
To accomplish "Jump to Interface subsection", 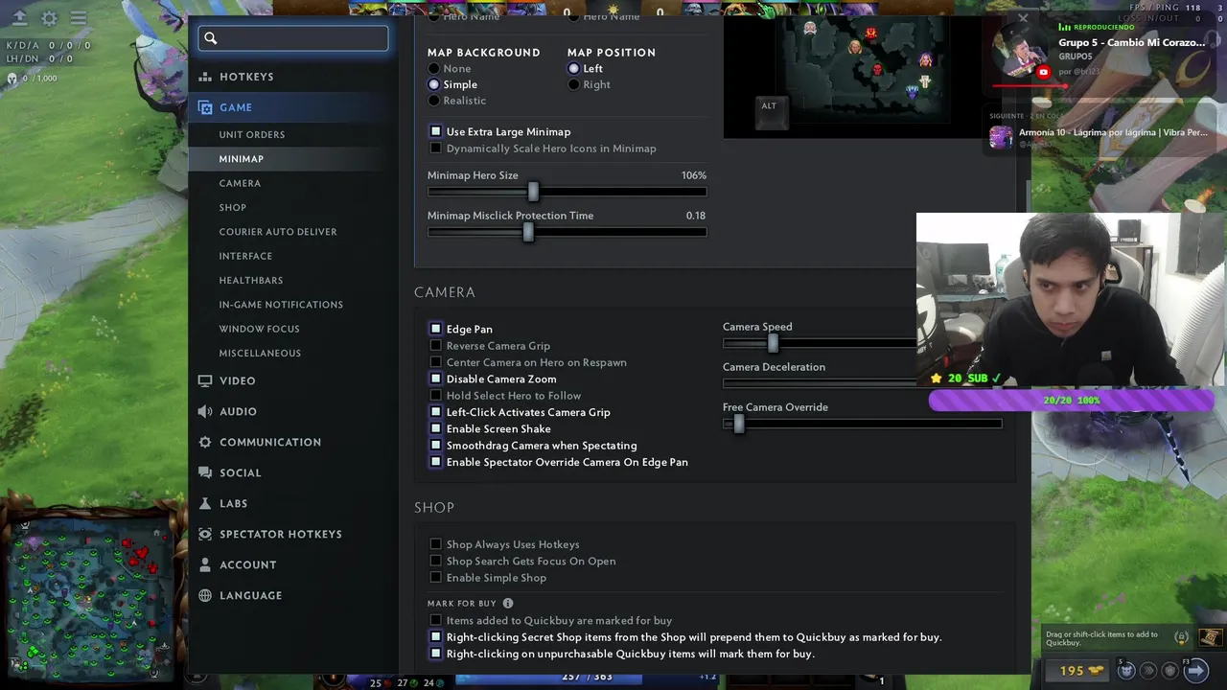I will [x=245, y=256].
